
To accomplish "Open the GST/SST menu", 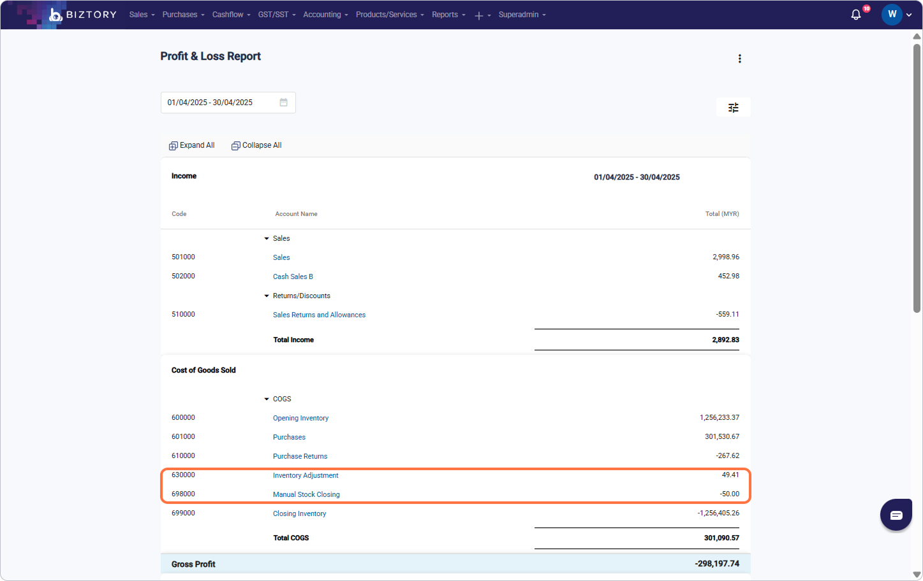I will 277,15.
